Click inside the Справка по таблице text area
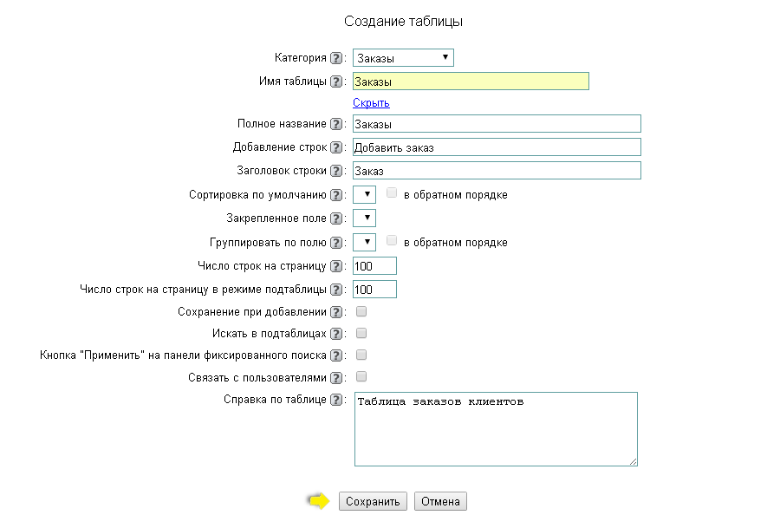The image size is (780, 528). (494, 428)
